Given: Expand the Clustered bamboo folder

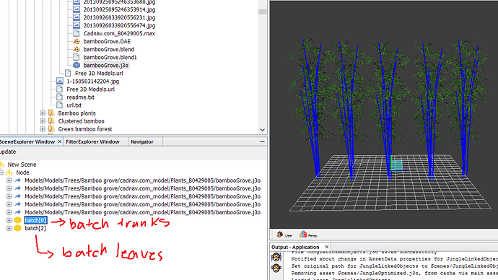Looking at the screenshot, I should (43, 121).
